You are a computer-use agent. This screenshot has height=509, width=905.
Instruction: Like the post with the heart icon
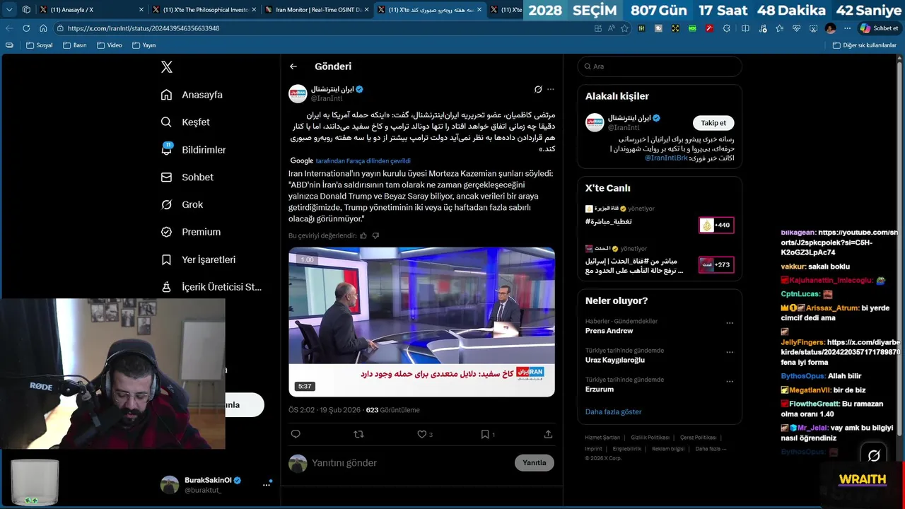[421, 434]
